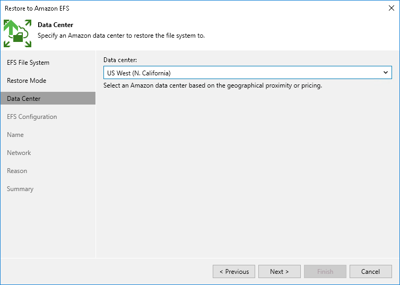Jump to the EFS Configuration step
The height and width of the screenshot is (285, 400).
pos(32,117)
